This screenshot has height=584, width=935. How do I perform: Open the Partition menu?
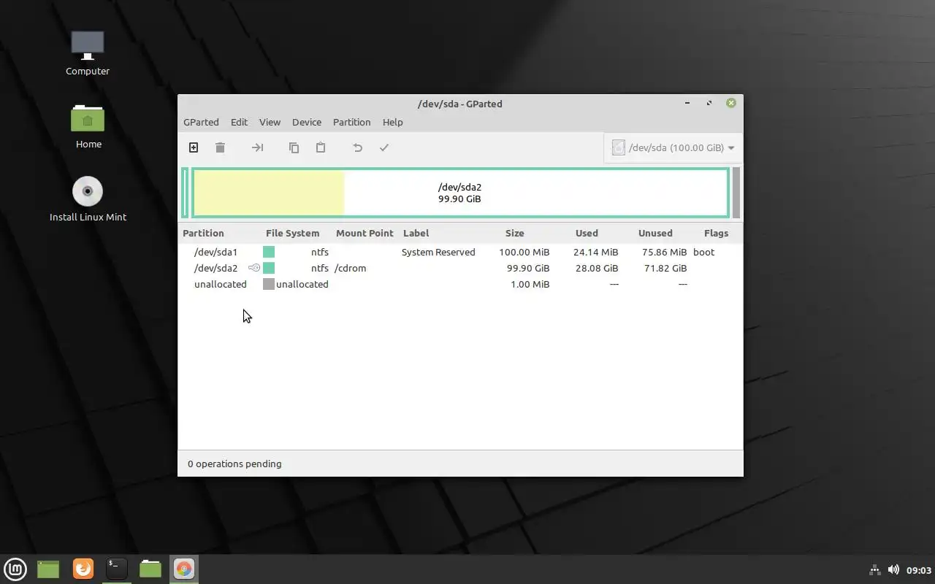pos(351,122)
